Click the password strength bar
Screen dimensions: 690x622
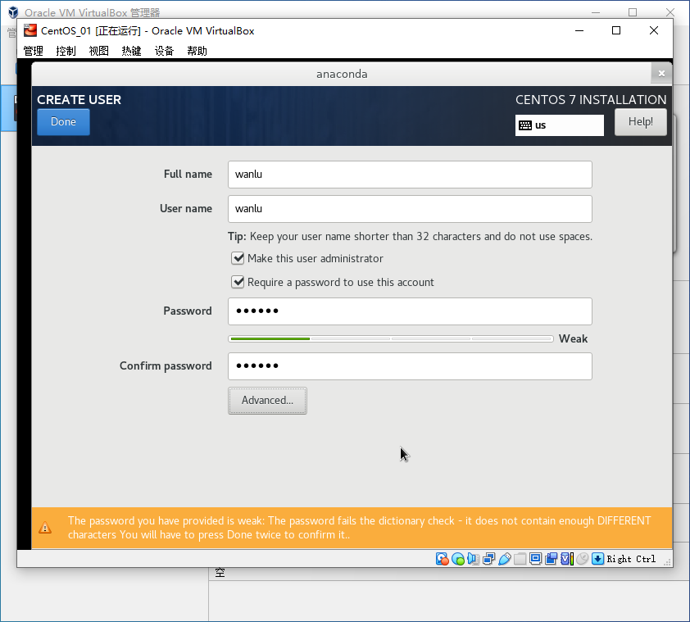tap(391, 338)
